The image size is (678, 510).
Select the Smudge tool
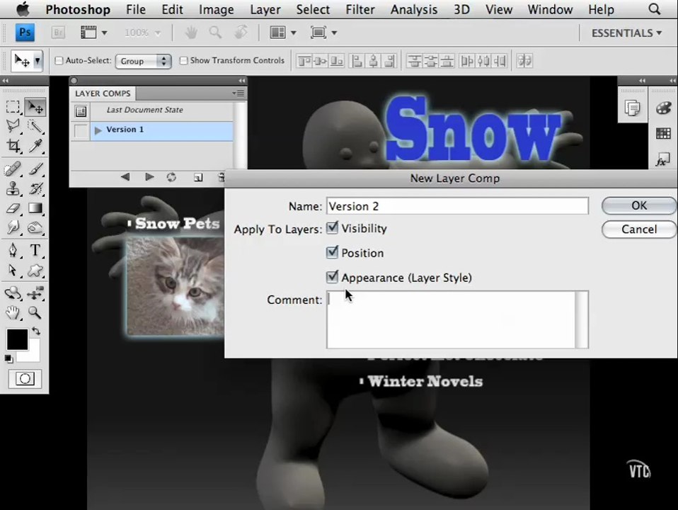point(13,227)
